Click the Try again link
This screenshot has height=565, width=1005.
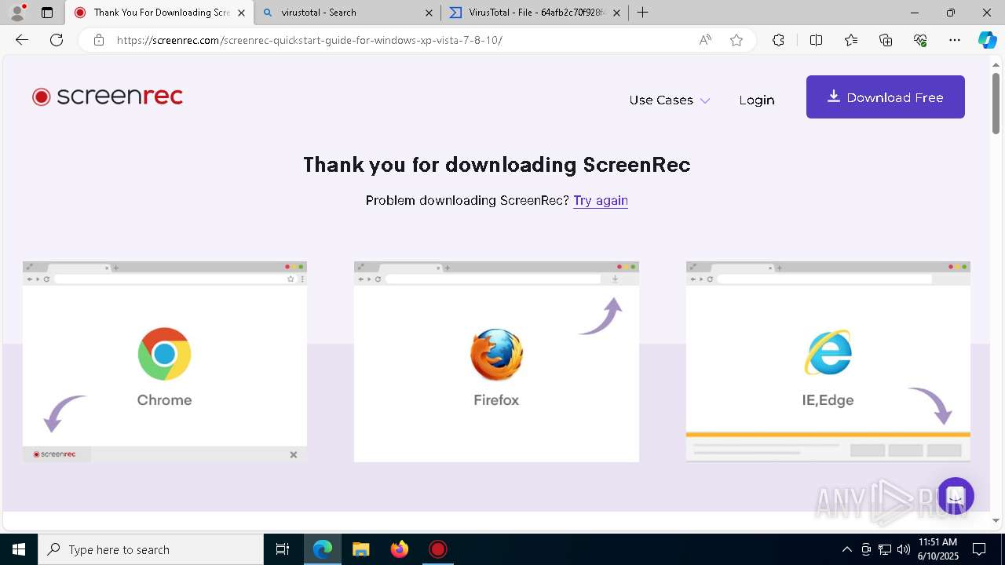pos(601,200)
